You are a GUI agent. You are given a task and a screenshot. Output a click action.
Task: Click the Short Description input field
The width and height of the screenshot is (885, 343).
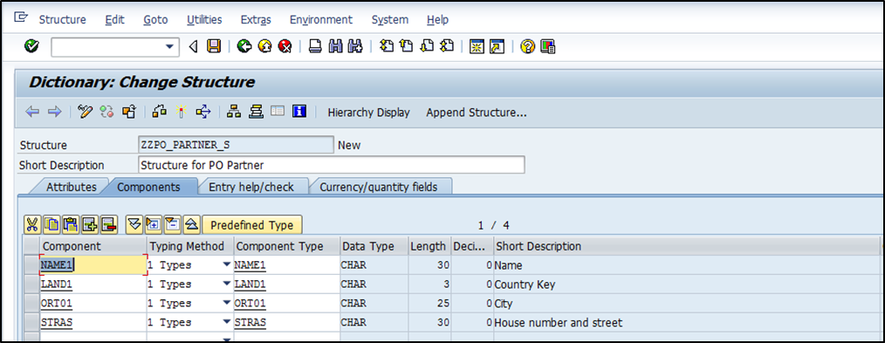332,165
